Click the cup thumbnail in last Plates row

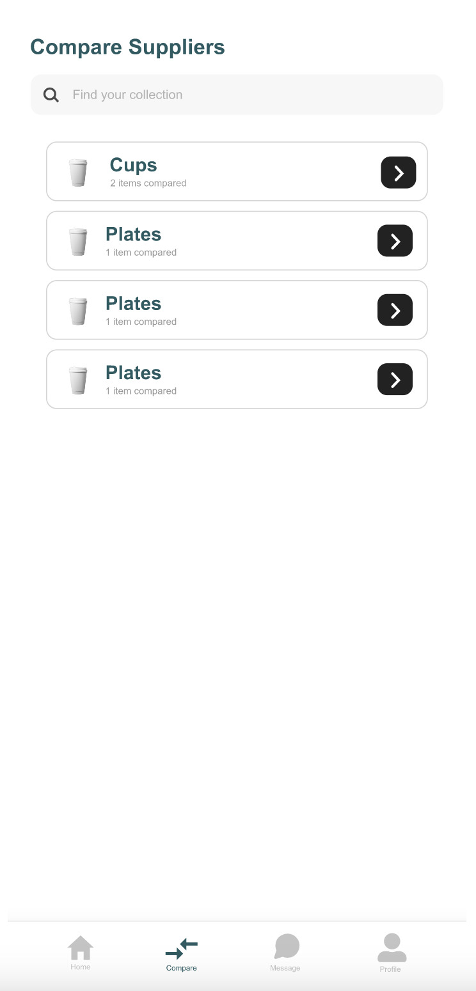[x=78, y=380]
